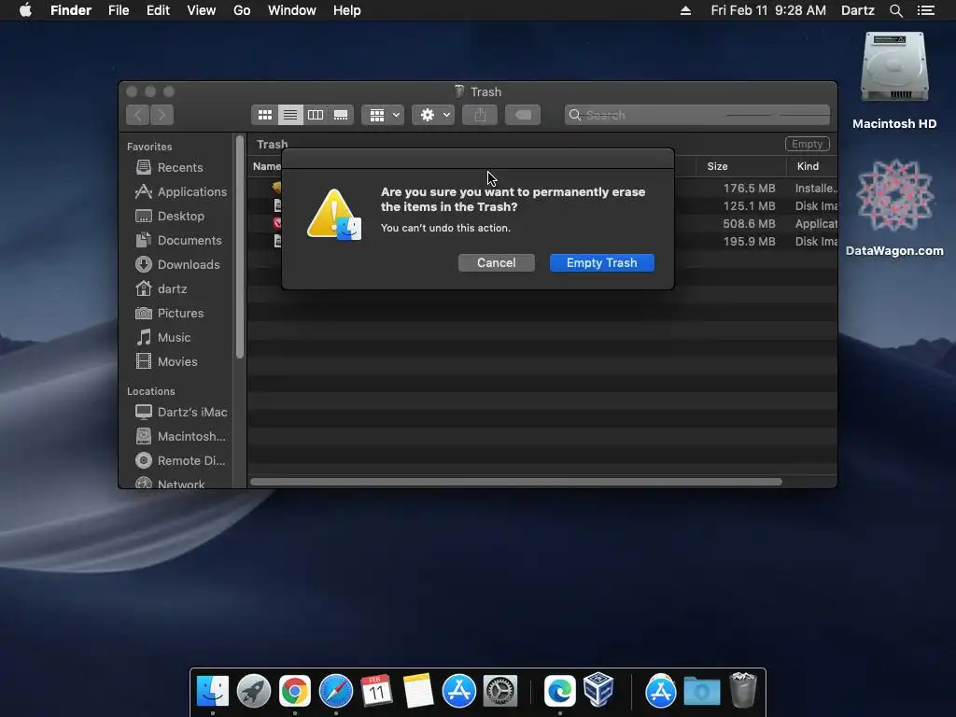Viewport: 956px width, 717px height.
Task: Open the dartz home folder
Action: click(x=162, y=289)
